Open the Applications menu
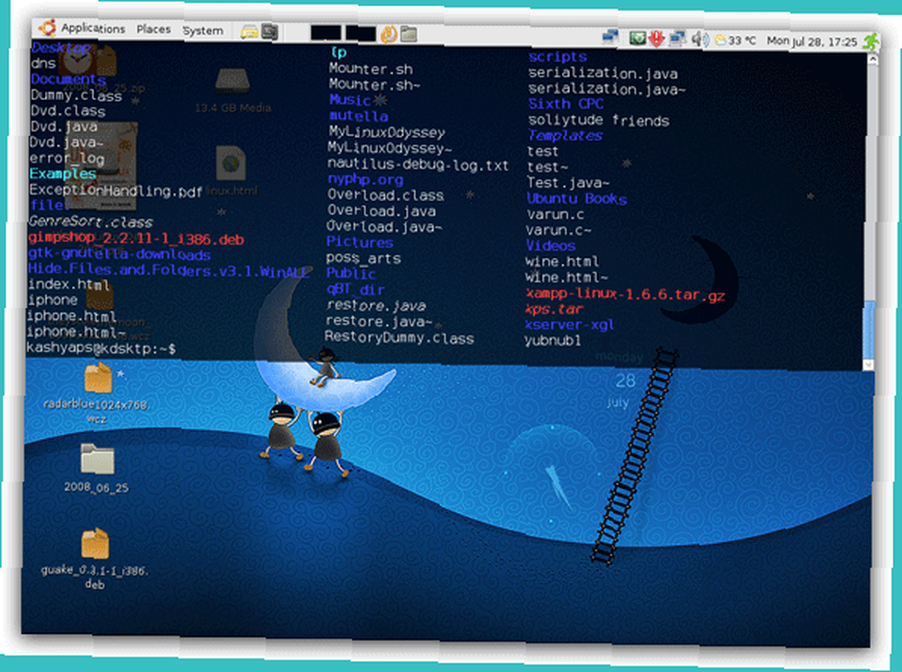 click(x=93, y=28)
